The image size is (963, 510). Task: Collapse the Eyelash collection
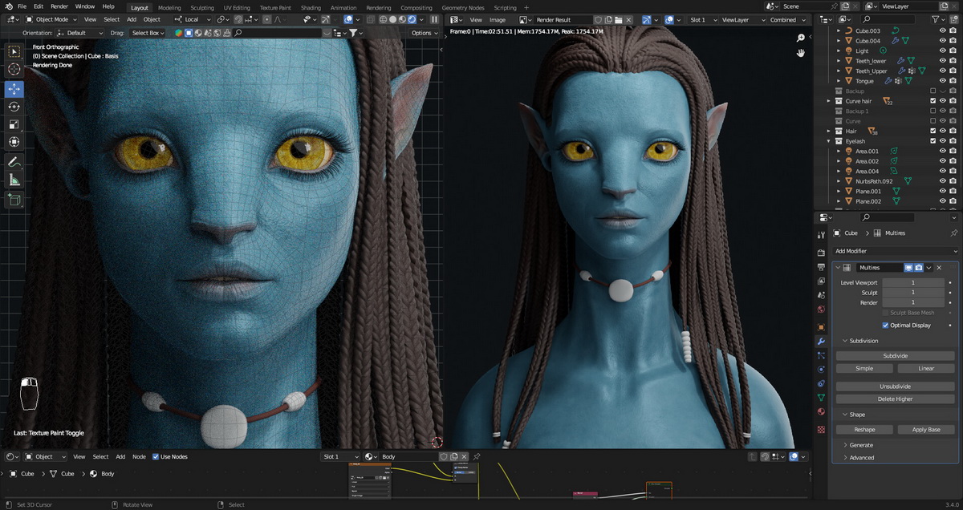pos(829,141)
